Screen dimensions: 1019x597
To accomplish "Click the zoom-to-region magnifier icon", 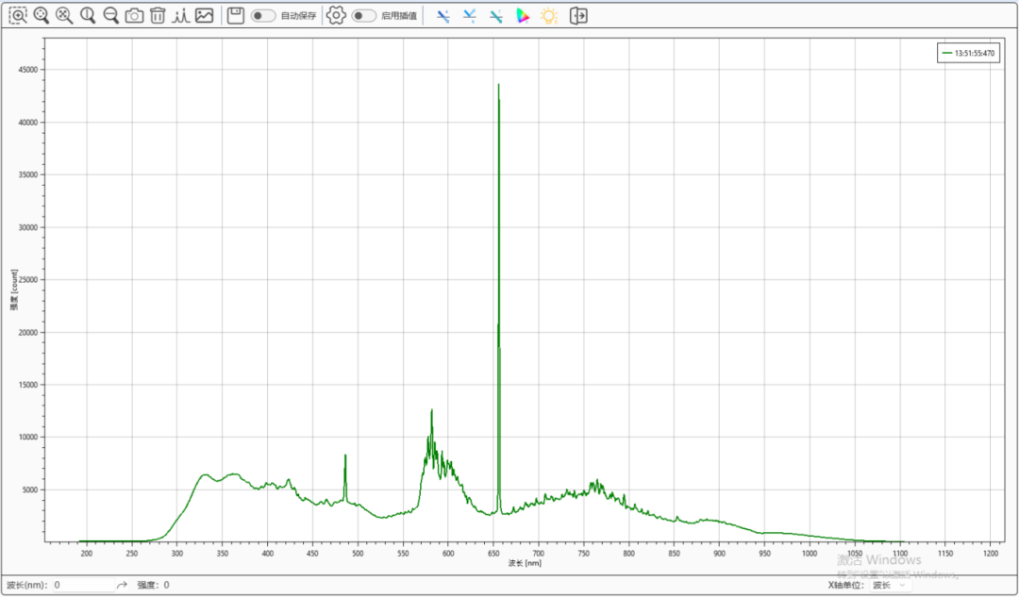I will tap(18, 15).
